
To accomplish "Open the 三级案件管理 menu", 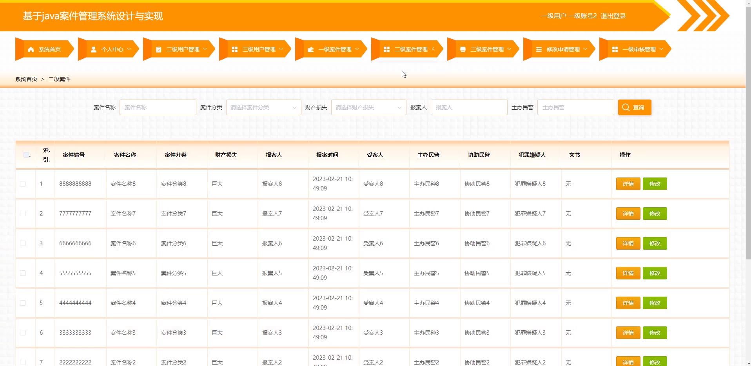I will pos(484,49).
